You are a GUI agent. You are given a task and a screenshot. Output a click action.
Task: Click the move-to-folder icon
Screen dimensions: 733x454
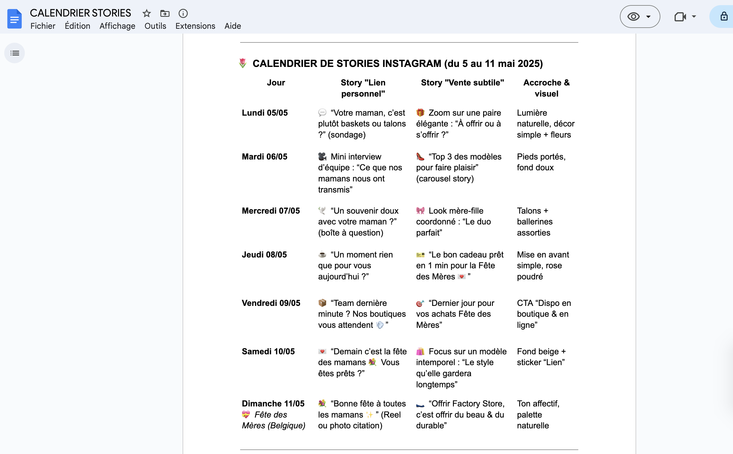click(165, 13)
